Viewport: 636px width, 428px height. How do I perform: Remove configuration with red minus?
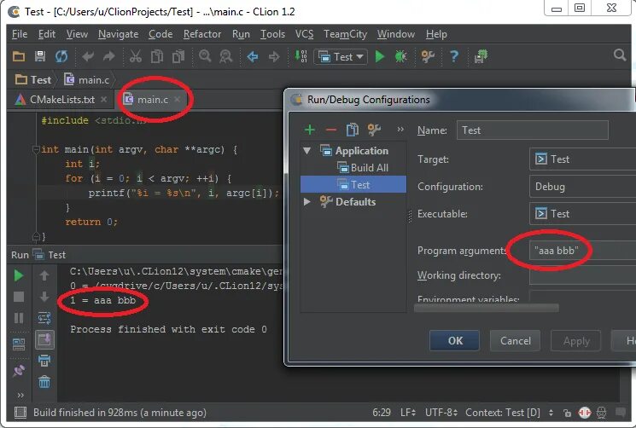(x=331, y=130)
